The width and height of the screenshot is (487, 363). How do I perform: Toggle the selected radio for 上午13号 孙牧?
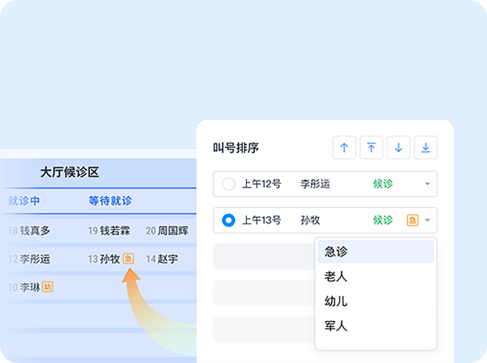point(229,220)
